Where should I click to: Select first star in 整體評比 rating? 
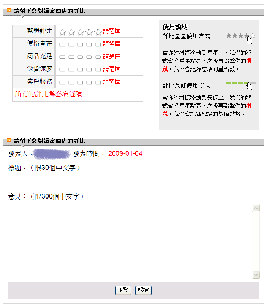(62, 32)
